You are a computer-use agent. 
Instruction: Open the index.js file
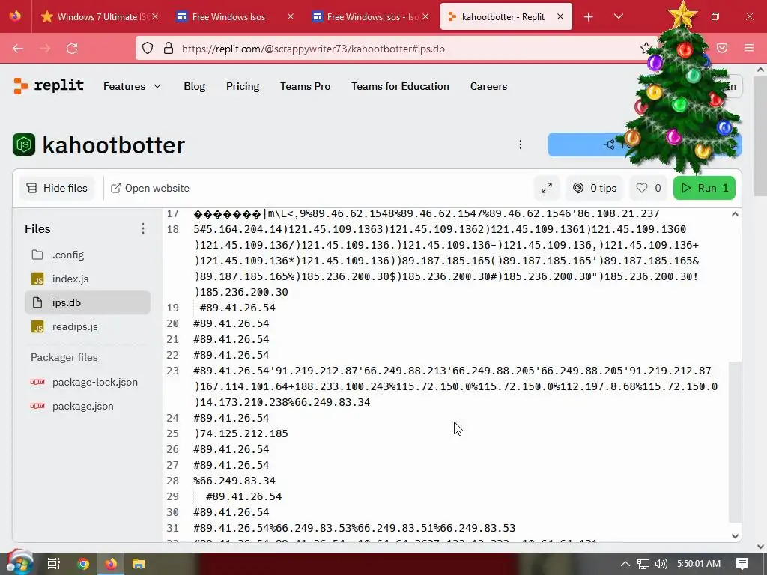(x=88, y=279)
